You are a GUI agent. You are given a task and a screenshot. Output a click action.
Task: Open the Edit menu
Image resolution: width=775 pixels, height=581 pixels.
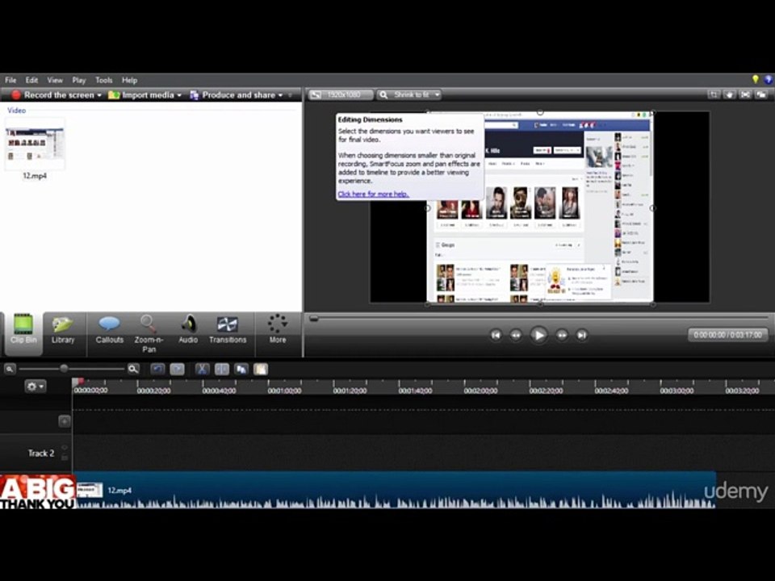31,80
